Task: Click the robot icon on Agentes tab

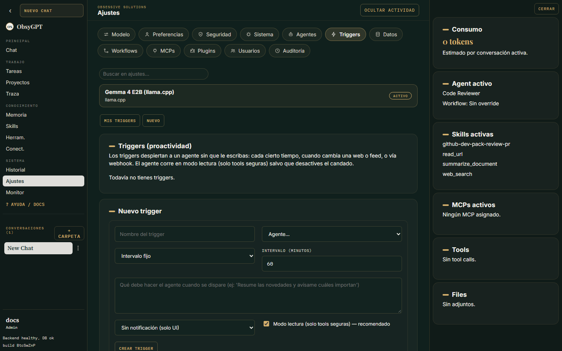Action: pos(291,34)
